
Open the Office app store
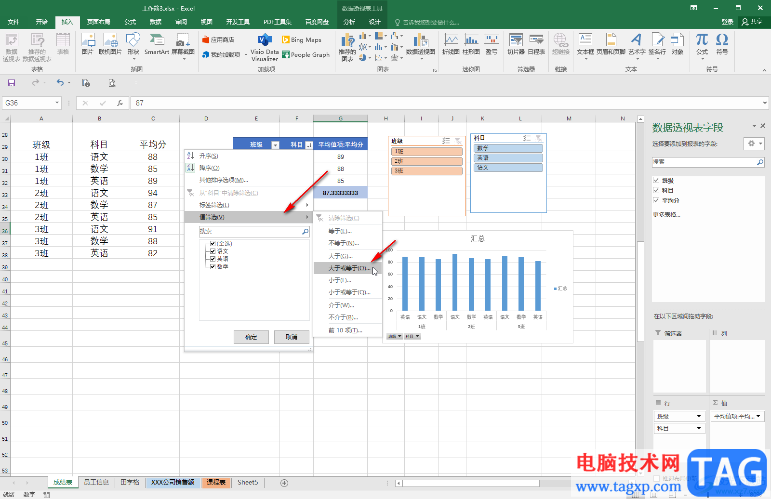point(218,40)
